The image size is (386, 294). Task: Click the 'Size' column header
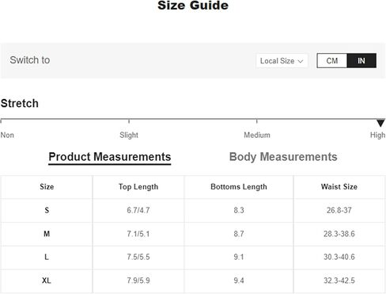(47, 187)
